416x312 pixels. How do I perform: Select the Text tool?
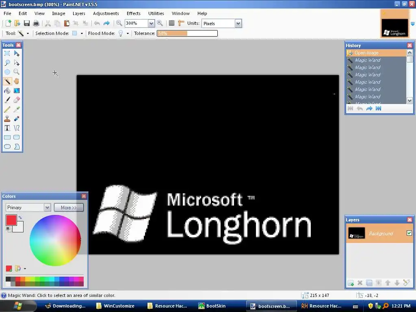[x=7, y=128]
